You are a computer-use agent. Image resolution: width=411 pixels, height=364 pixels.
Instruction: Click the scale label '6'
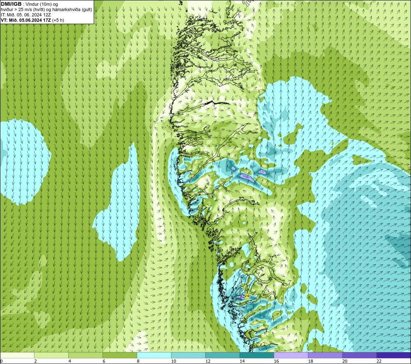coord(104,361)
